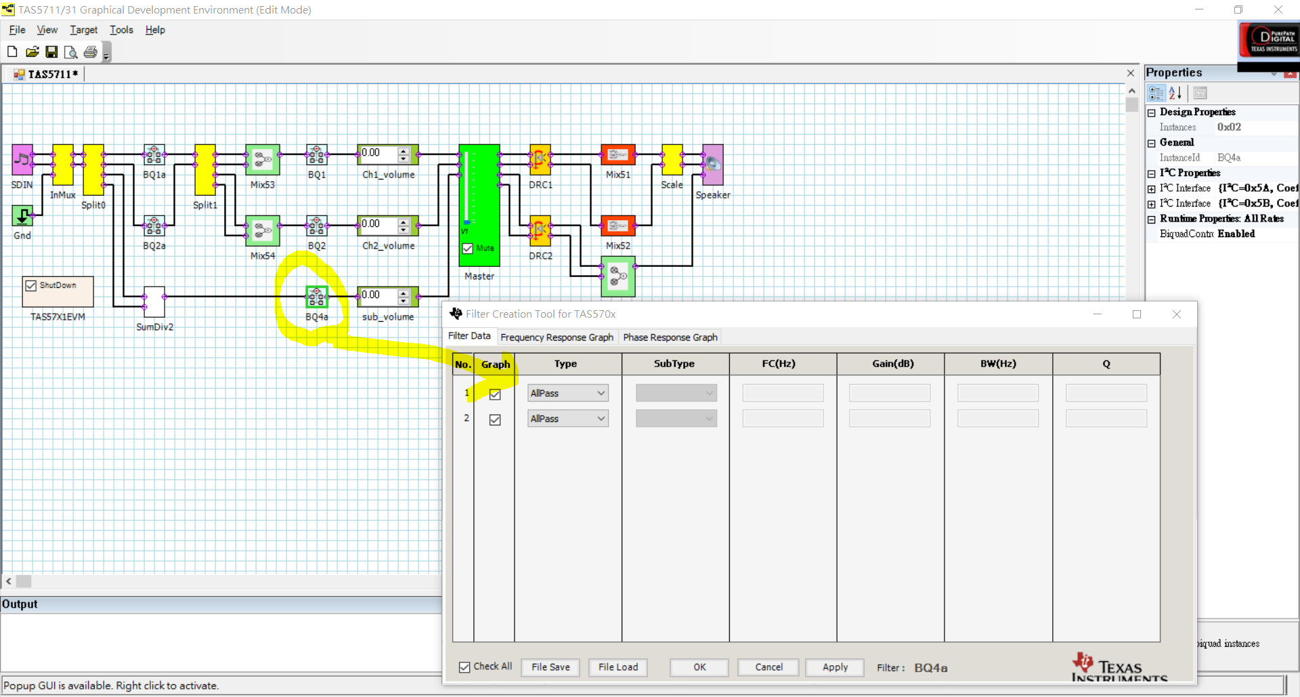This screenshot has height=697, width=1300.
Task: Toggle the Mute checkbox on Master
Action: pos(468,249)
